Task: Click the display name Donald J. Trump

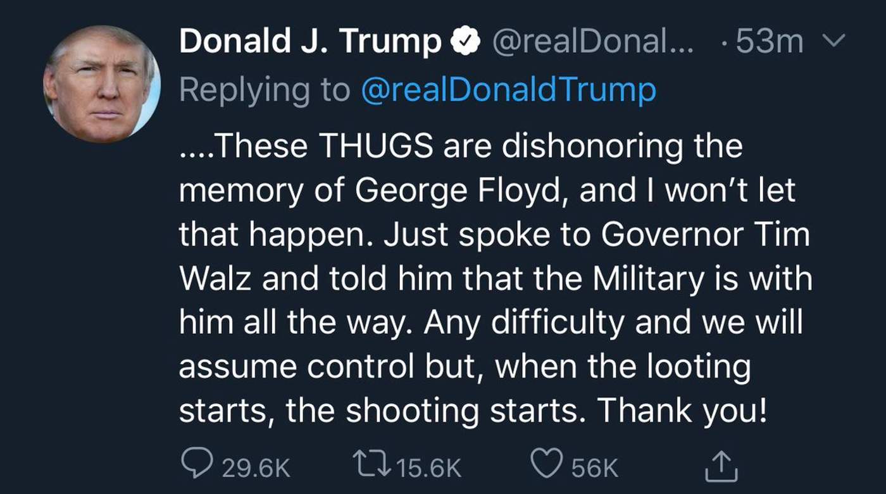Action: pyautogui.click(x=310, y=42)
